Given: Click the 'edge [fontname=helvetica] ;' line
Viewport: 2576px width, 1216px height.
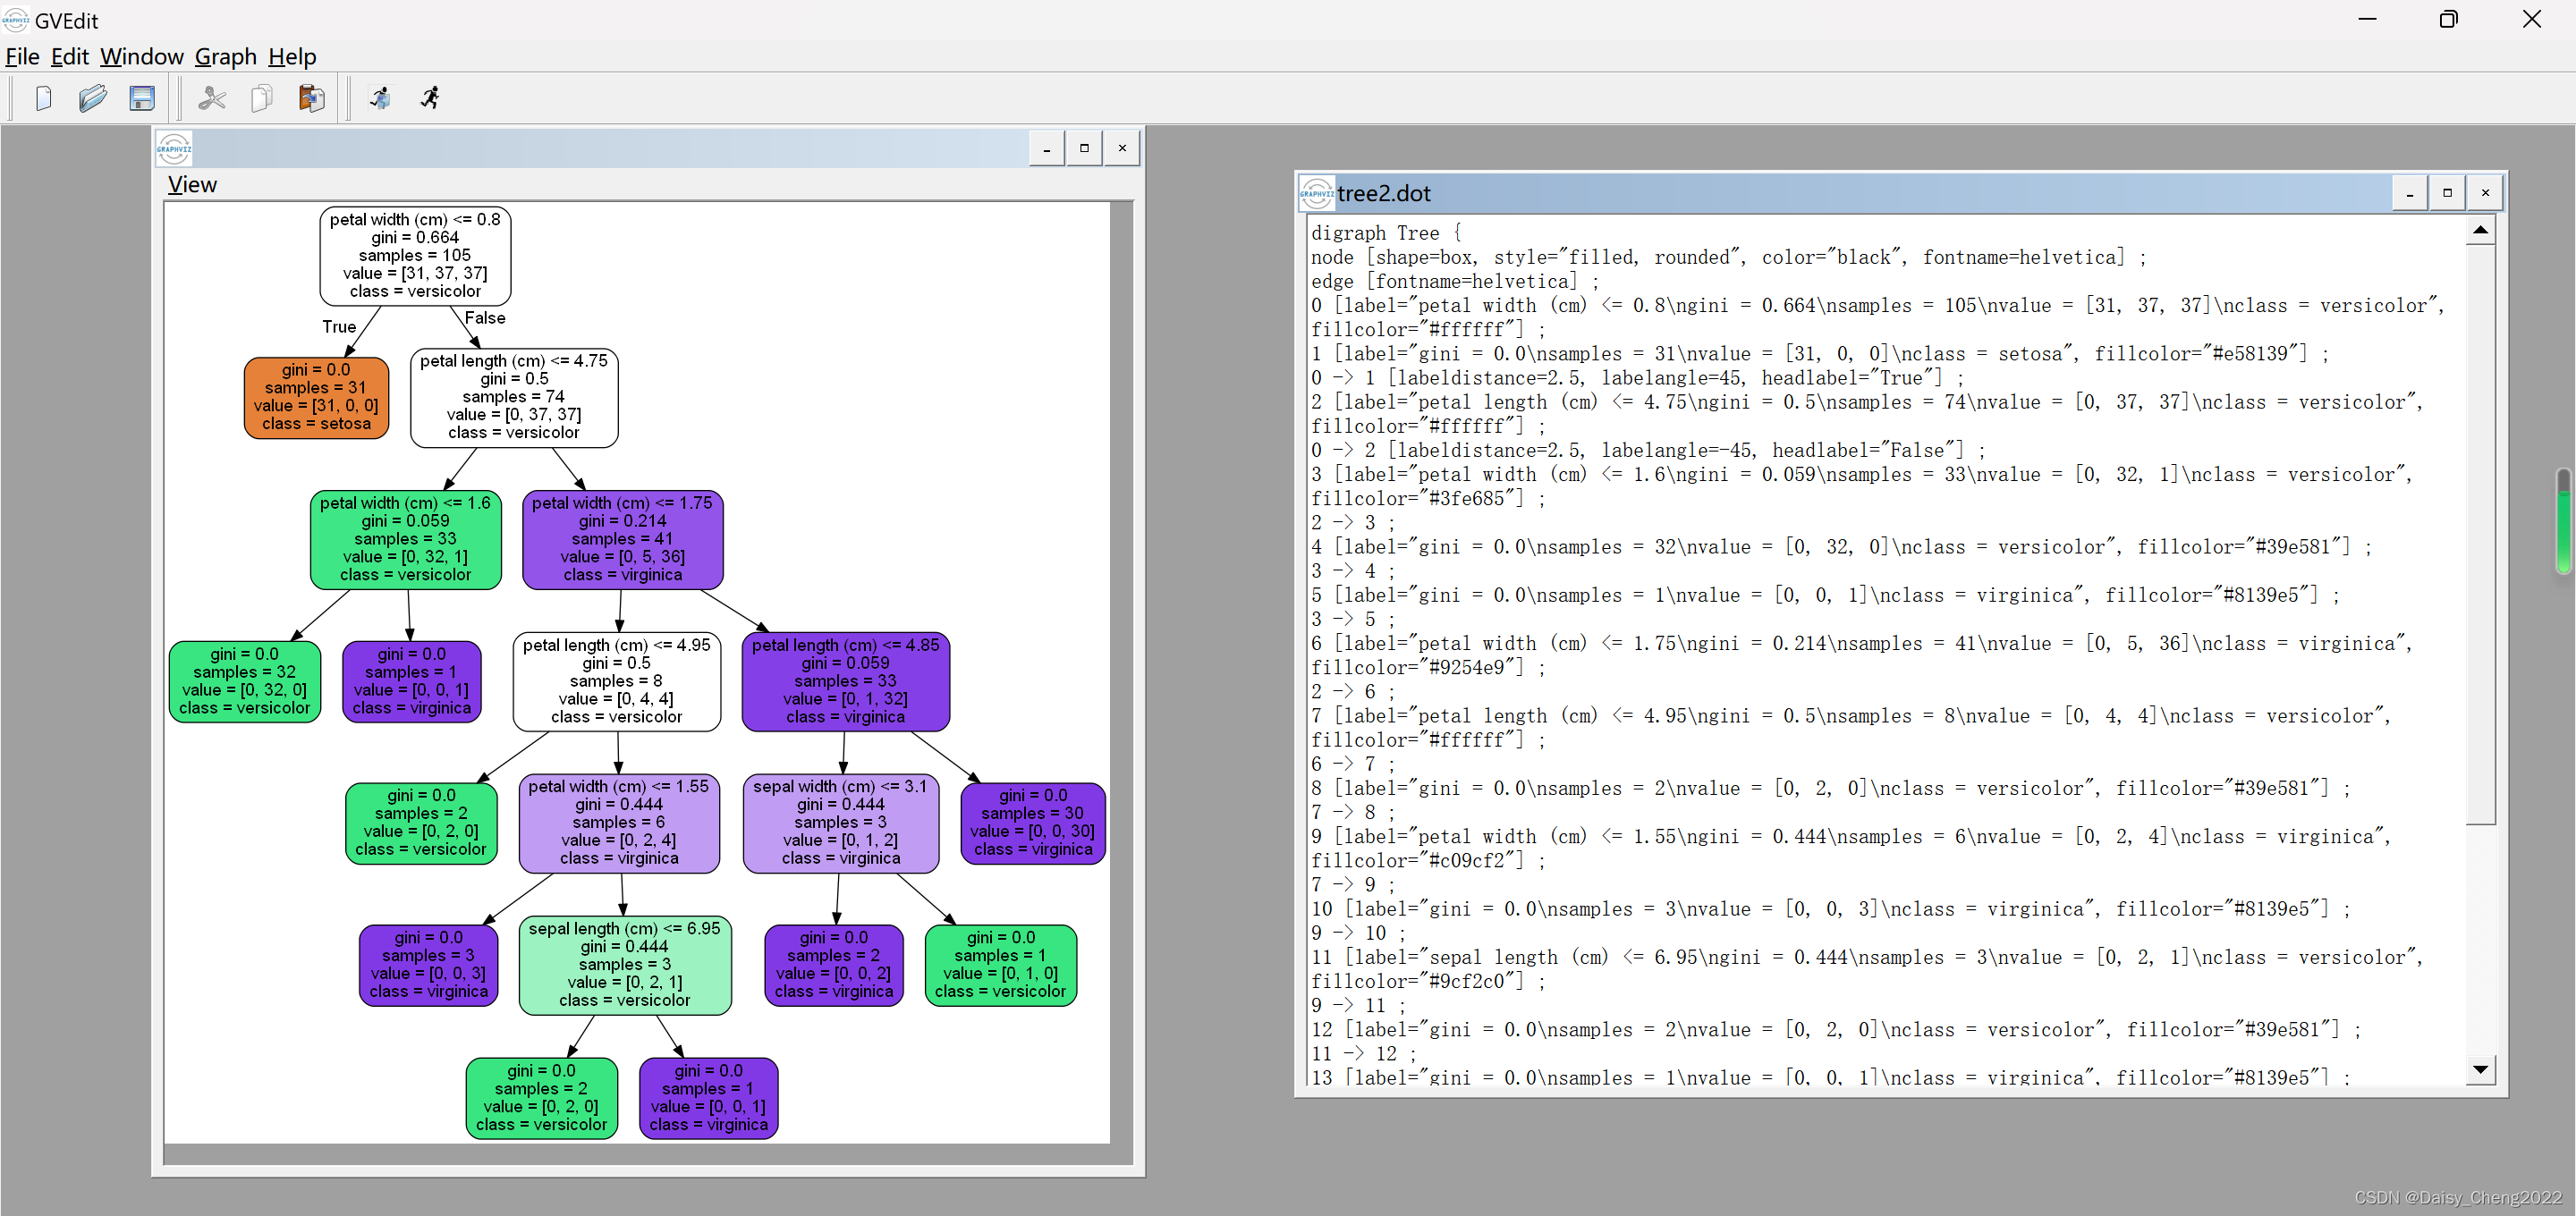Looking at the screenshot, I should (1454, 281).
